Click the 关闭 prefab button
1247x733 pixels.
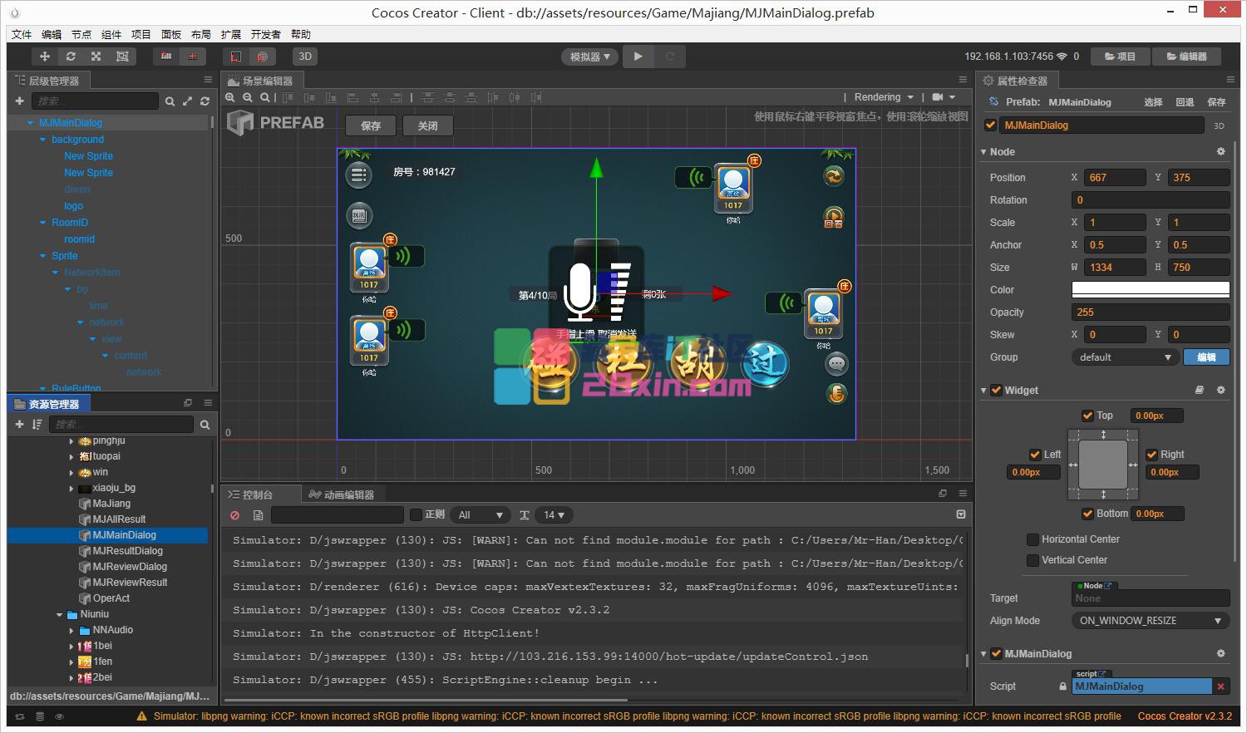pos(427,125)
